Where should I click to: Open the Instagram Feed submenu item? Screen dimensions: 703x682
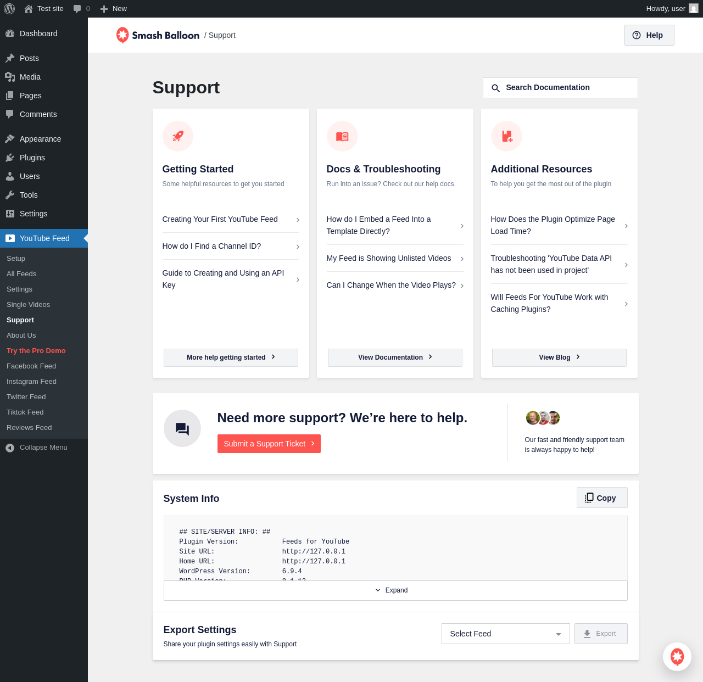pyautogui.click(x=31, y=382)
